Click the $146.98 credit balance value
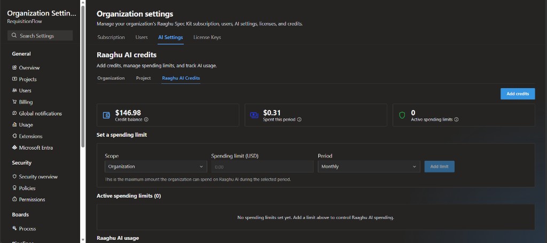The height and width of the screenshot is (243, 547). point(128,113)
